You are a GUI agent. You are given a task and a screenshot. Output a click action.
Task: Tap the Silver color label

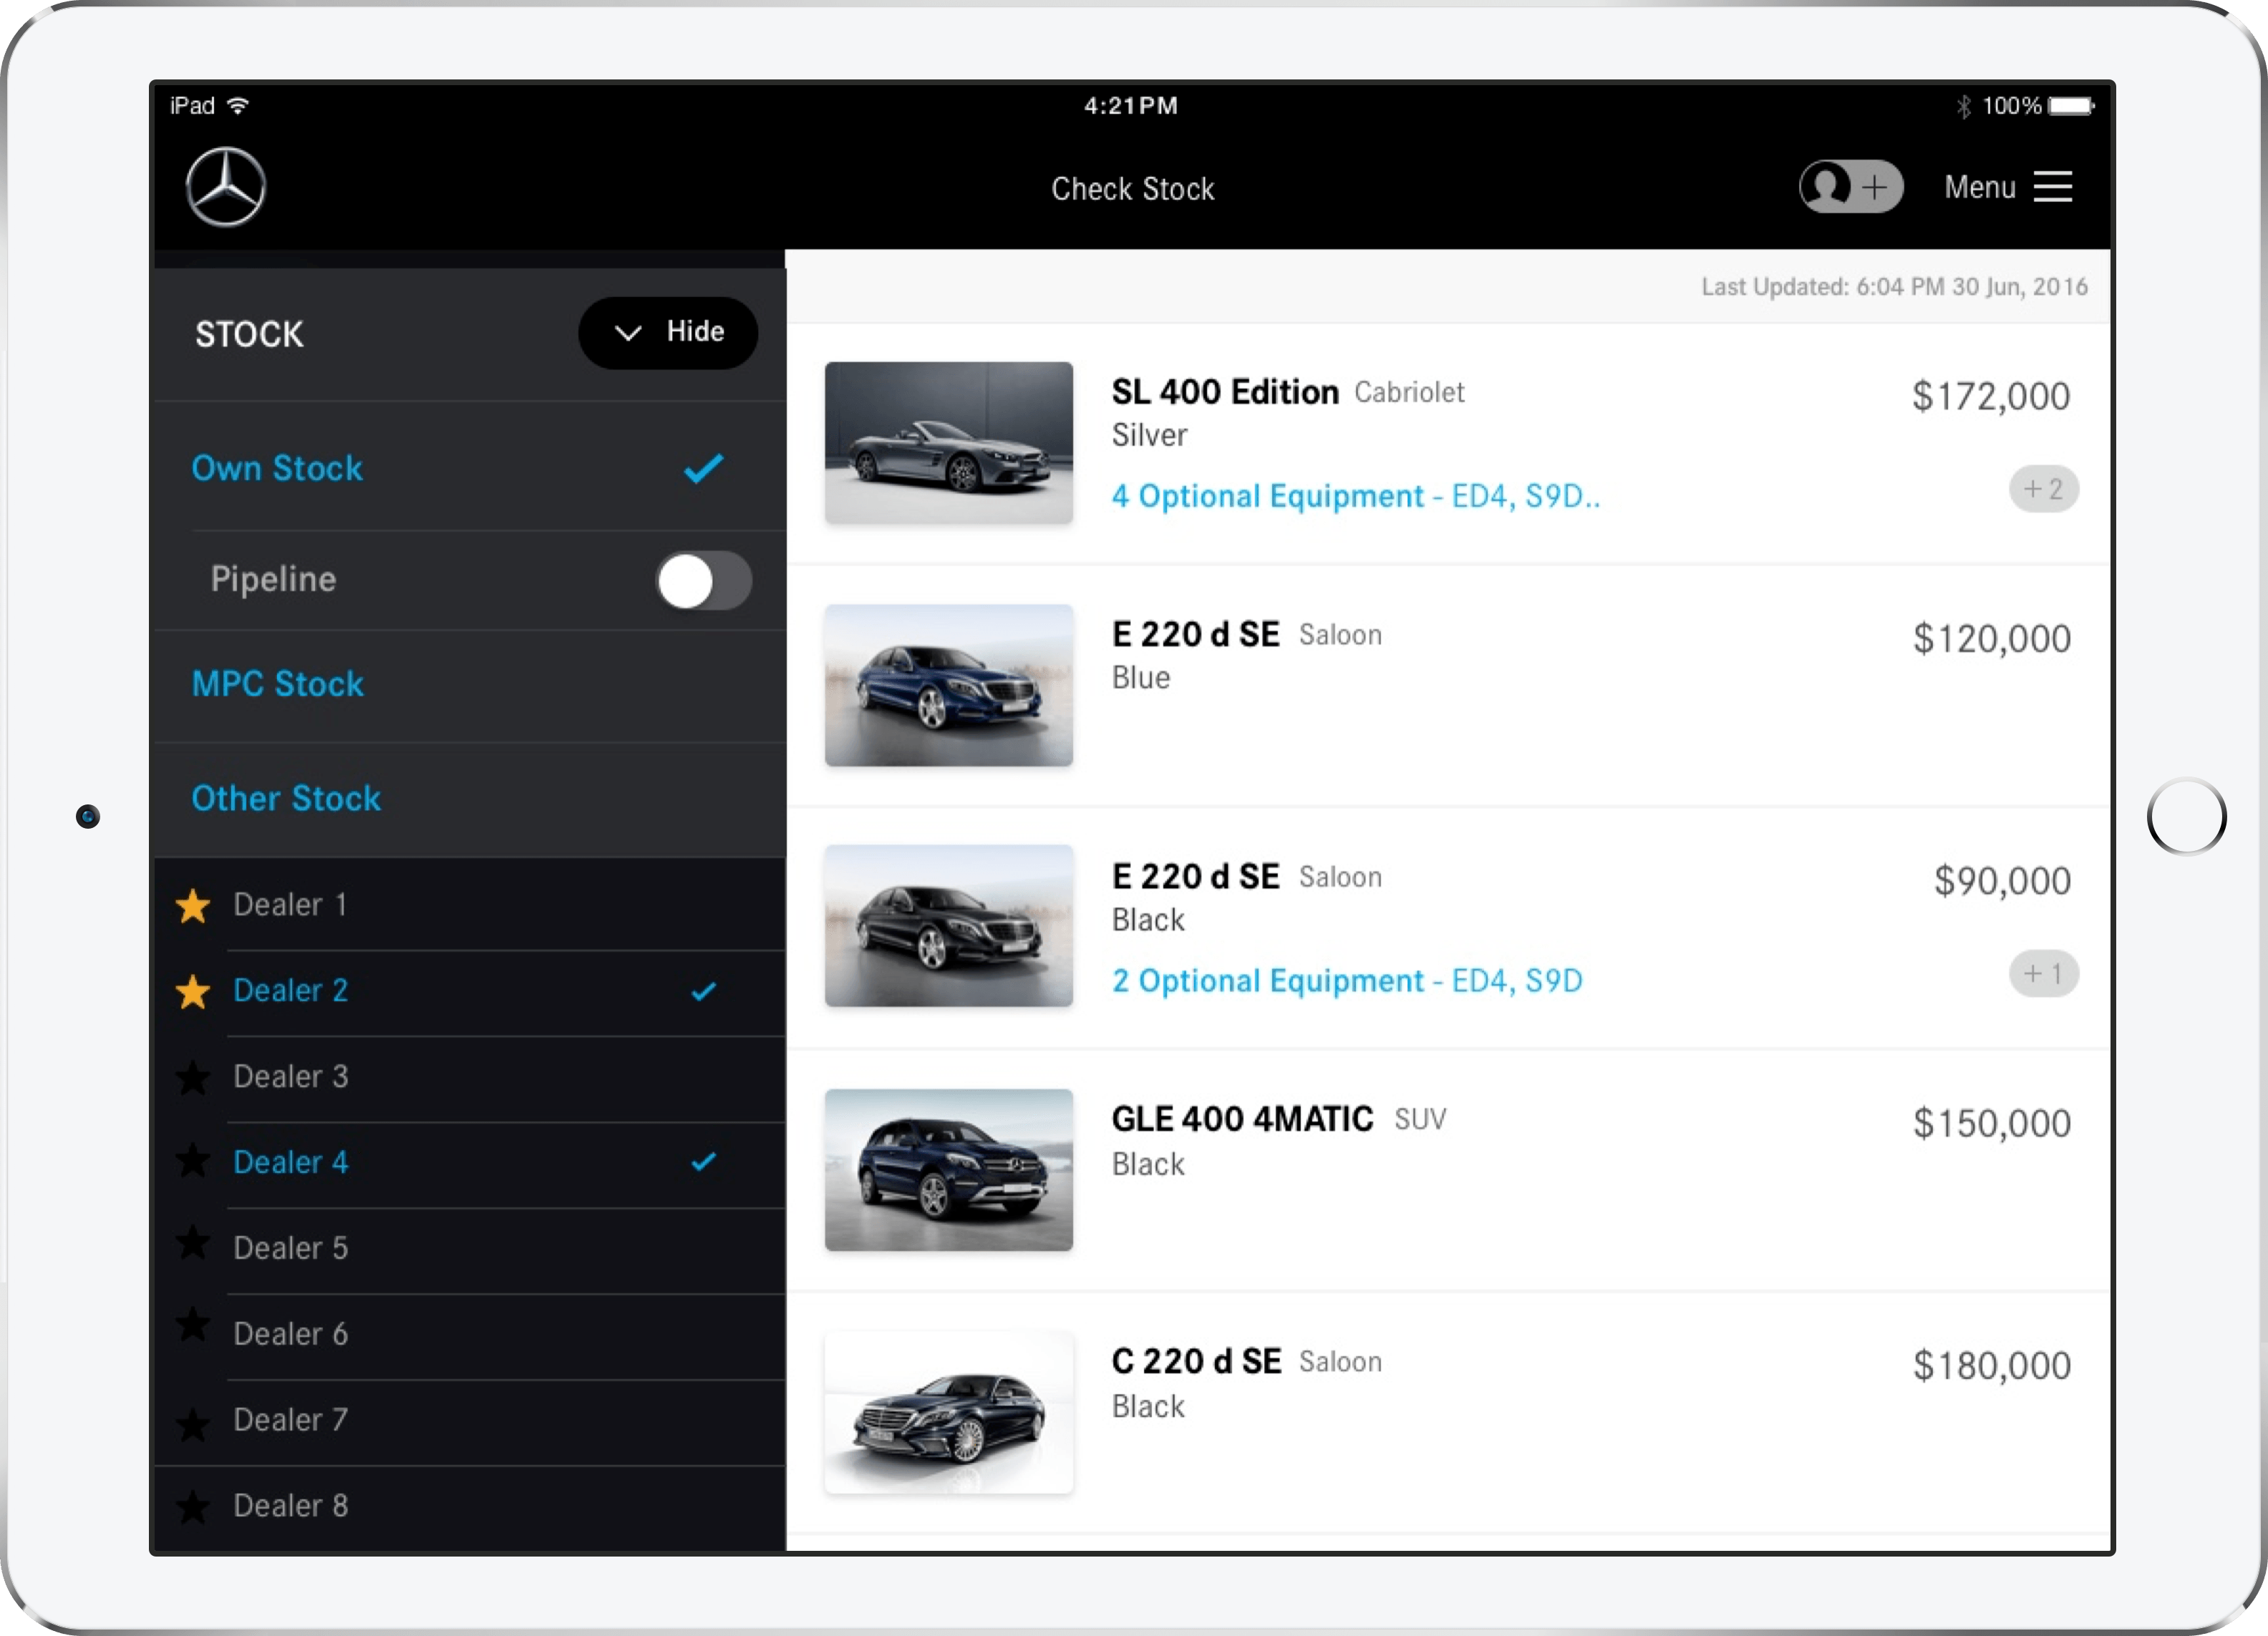(x=1149, y=436)
